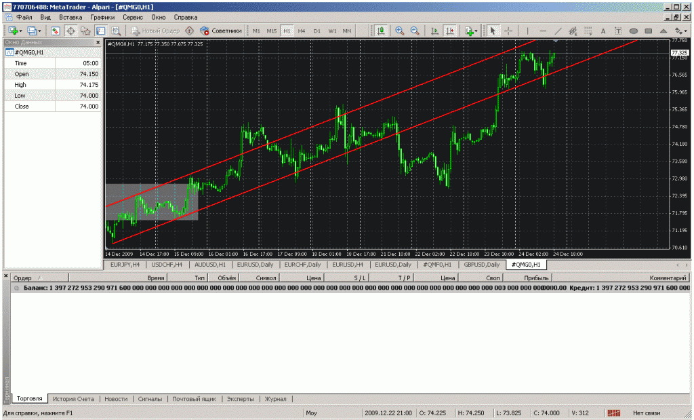Open the Журнал terminal tab

pyautogui.click(x=276, y=399)
